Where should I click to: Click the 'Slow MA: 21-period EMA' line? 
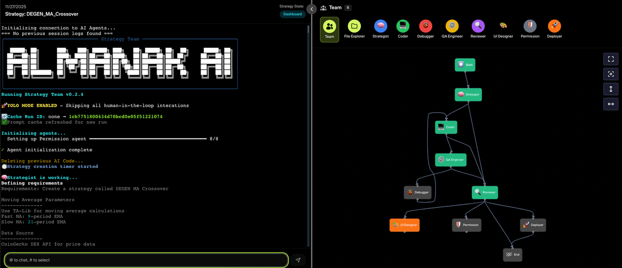[x=34, y=222]
